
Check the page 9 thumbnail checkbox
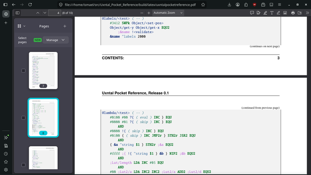pos(23,165)
